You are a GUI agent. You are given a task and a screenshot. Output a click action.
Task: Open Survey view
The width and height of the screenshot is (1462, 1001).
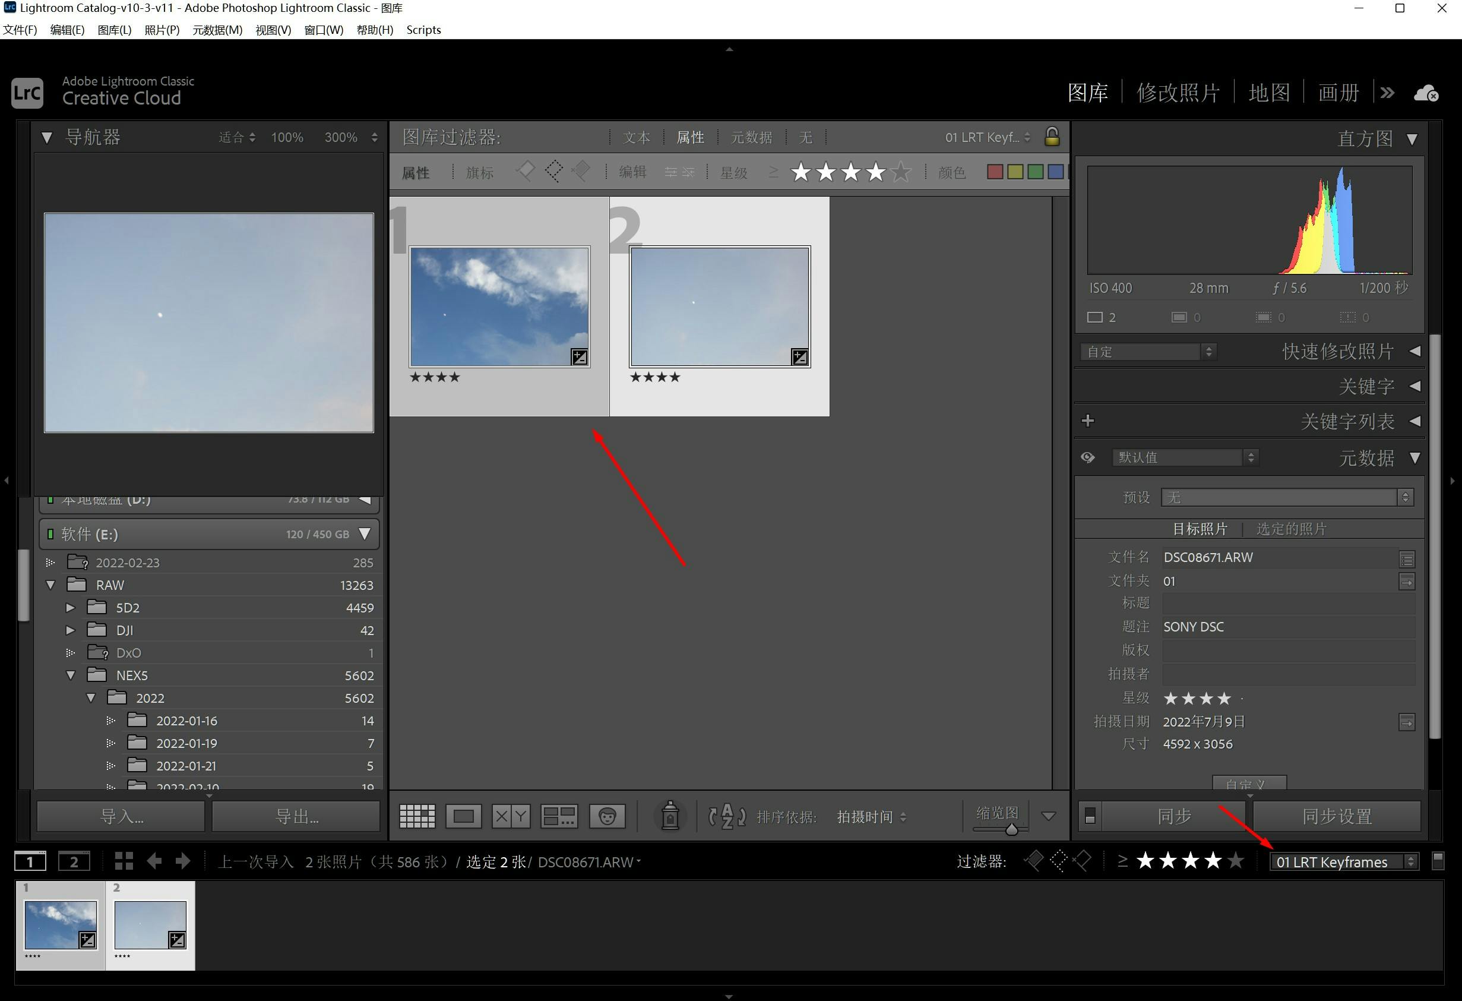click(559, 816)
